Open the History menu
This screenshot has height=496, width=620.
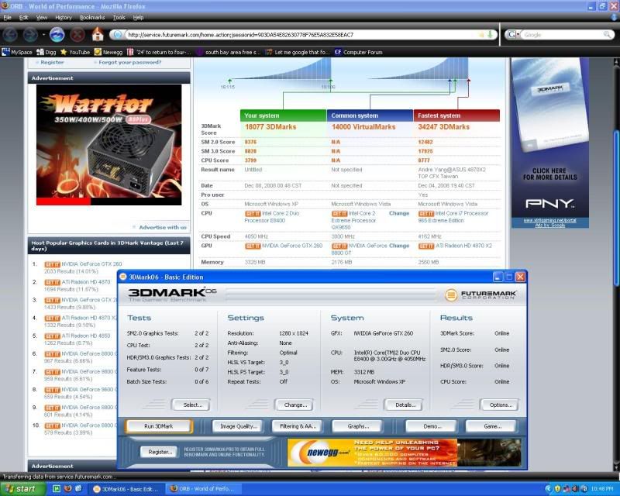tap(64, 17)
